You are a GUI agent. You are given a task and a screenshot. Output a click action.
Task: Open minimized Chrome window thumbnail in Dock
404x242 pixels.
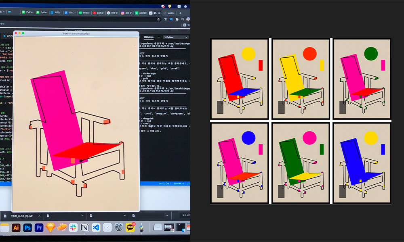[169, 227]
